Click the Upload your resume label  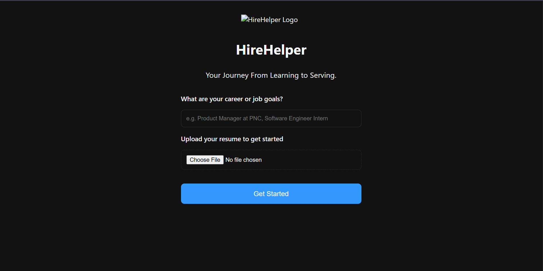pos(232,139)
